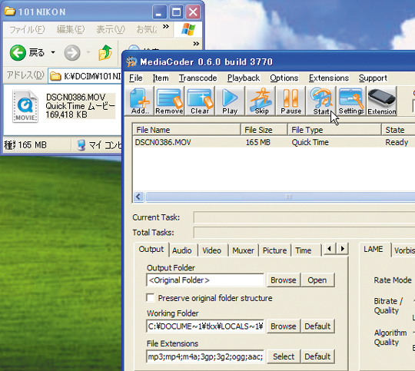Click Default next to Working Folder

317,326
